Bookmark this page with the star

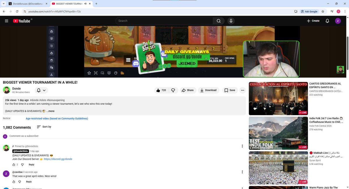[x=323, y=11]
